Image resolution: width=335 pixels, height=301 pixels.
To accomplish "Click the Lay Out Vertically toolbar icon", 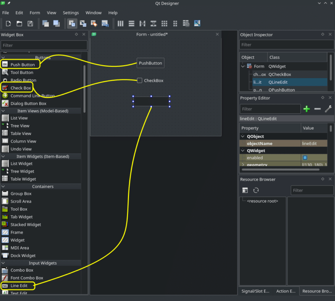I will tap(131, 24).
